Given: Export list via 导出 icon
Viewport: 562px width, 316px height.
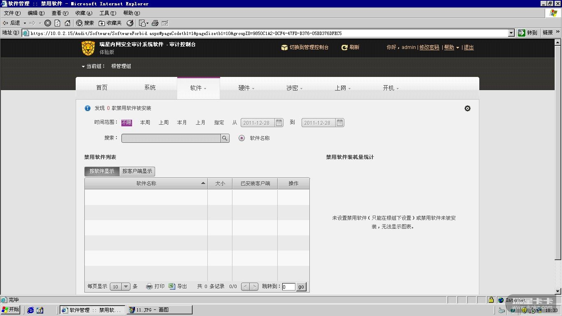Looking at the screenshot, I should pyautogui.click(x=172, y=286).
